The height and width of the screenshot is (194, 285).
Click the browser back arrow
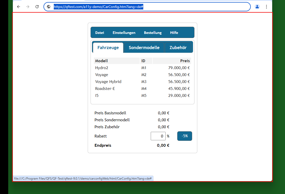[19, 7]
